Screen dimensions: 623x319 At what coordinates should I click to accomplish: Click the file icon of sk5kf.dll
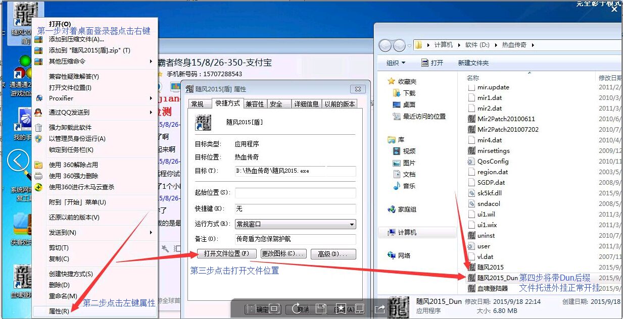click(x=472, y=193)
